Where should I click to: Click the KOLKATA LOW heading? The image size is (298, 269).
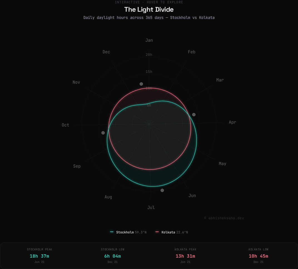pyautogui.click(x=259, y=250)
